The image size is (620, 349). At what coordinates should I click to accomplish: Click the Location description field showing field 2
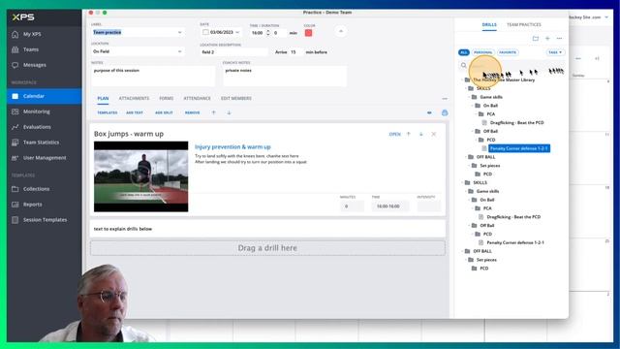pyautogui.click(x=233, y=51)
